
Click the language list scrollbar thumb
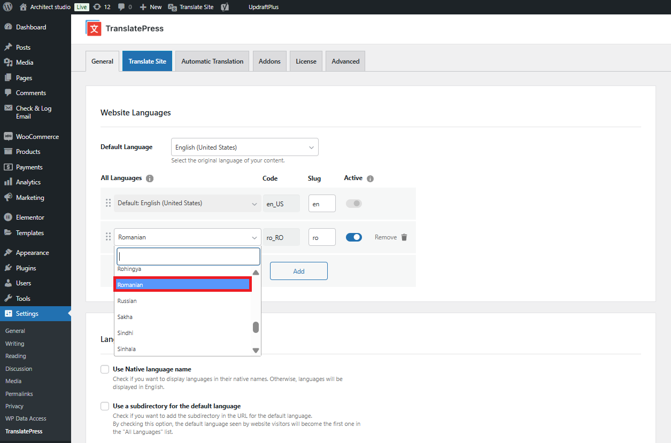pyautogui.click(x=256, y=327)
